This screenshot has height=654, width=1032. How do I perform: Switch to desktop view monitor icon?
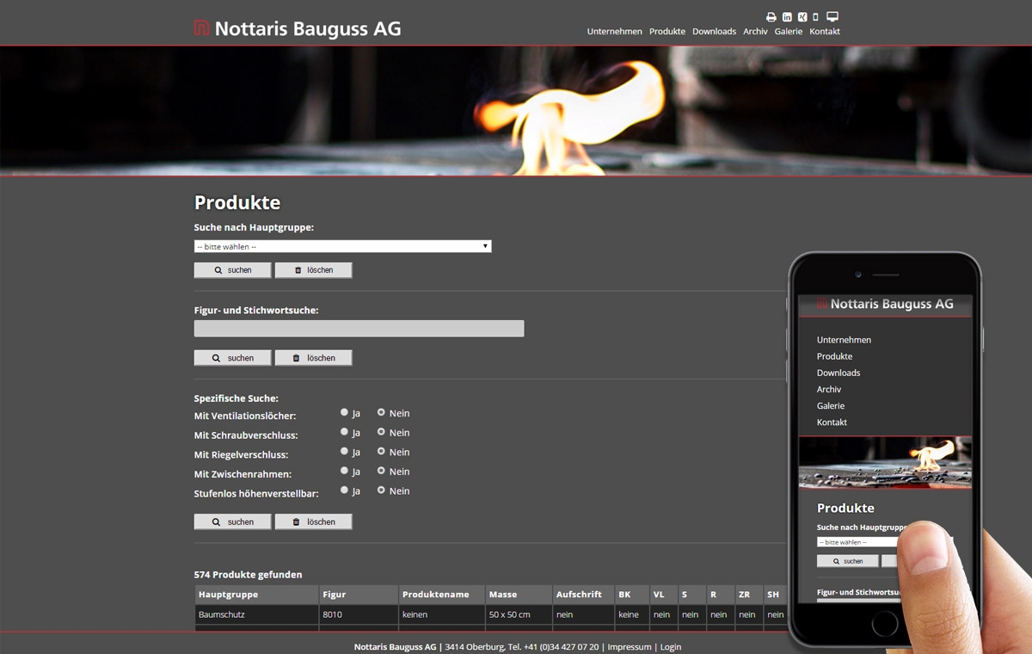point(832,17)
